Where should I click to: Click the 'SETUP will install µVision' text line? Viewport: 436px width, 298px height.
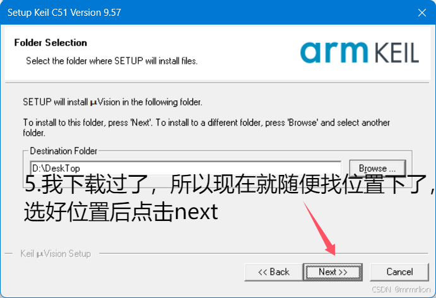click(x=112, y=102)
